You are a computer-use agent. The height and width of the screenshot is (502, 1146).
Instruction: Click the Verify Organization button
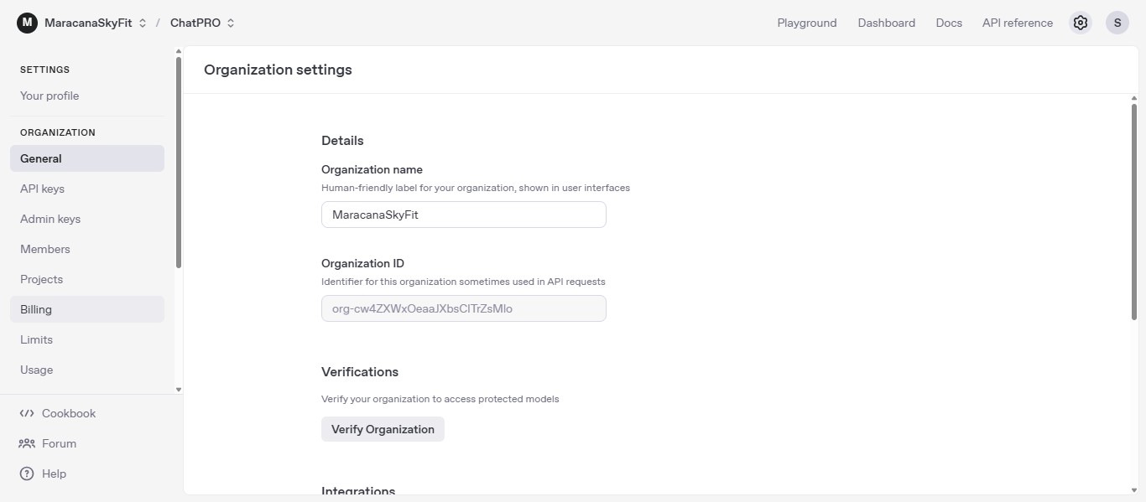(x=383, y=429)
